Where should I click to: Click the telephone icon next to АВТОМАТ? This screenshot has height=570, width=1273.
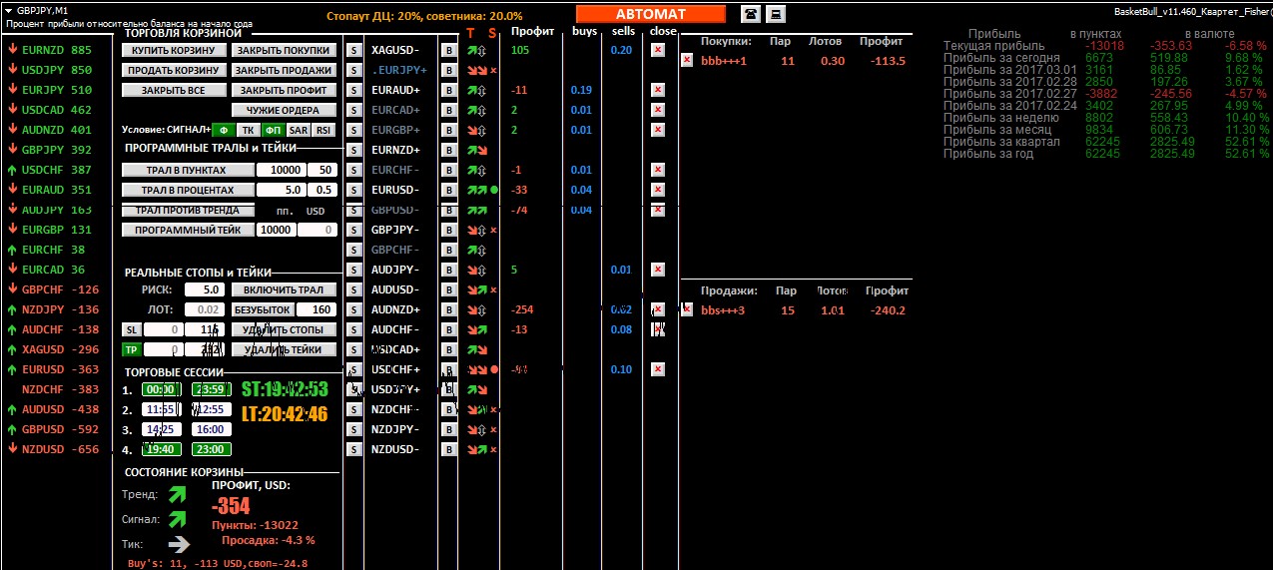750,14
